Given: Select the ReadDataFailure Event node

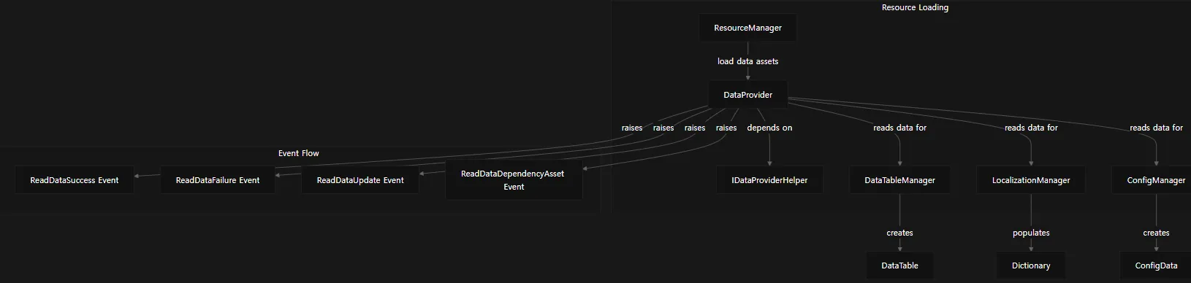Looking at the screenshot, I should coord(218,180).
